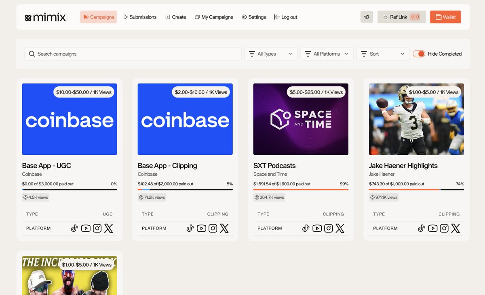This screenshot has height=295, width=485.
Task: Open the Campaigns tab
Action: pyautogui.click(x=98, y=17)
